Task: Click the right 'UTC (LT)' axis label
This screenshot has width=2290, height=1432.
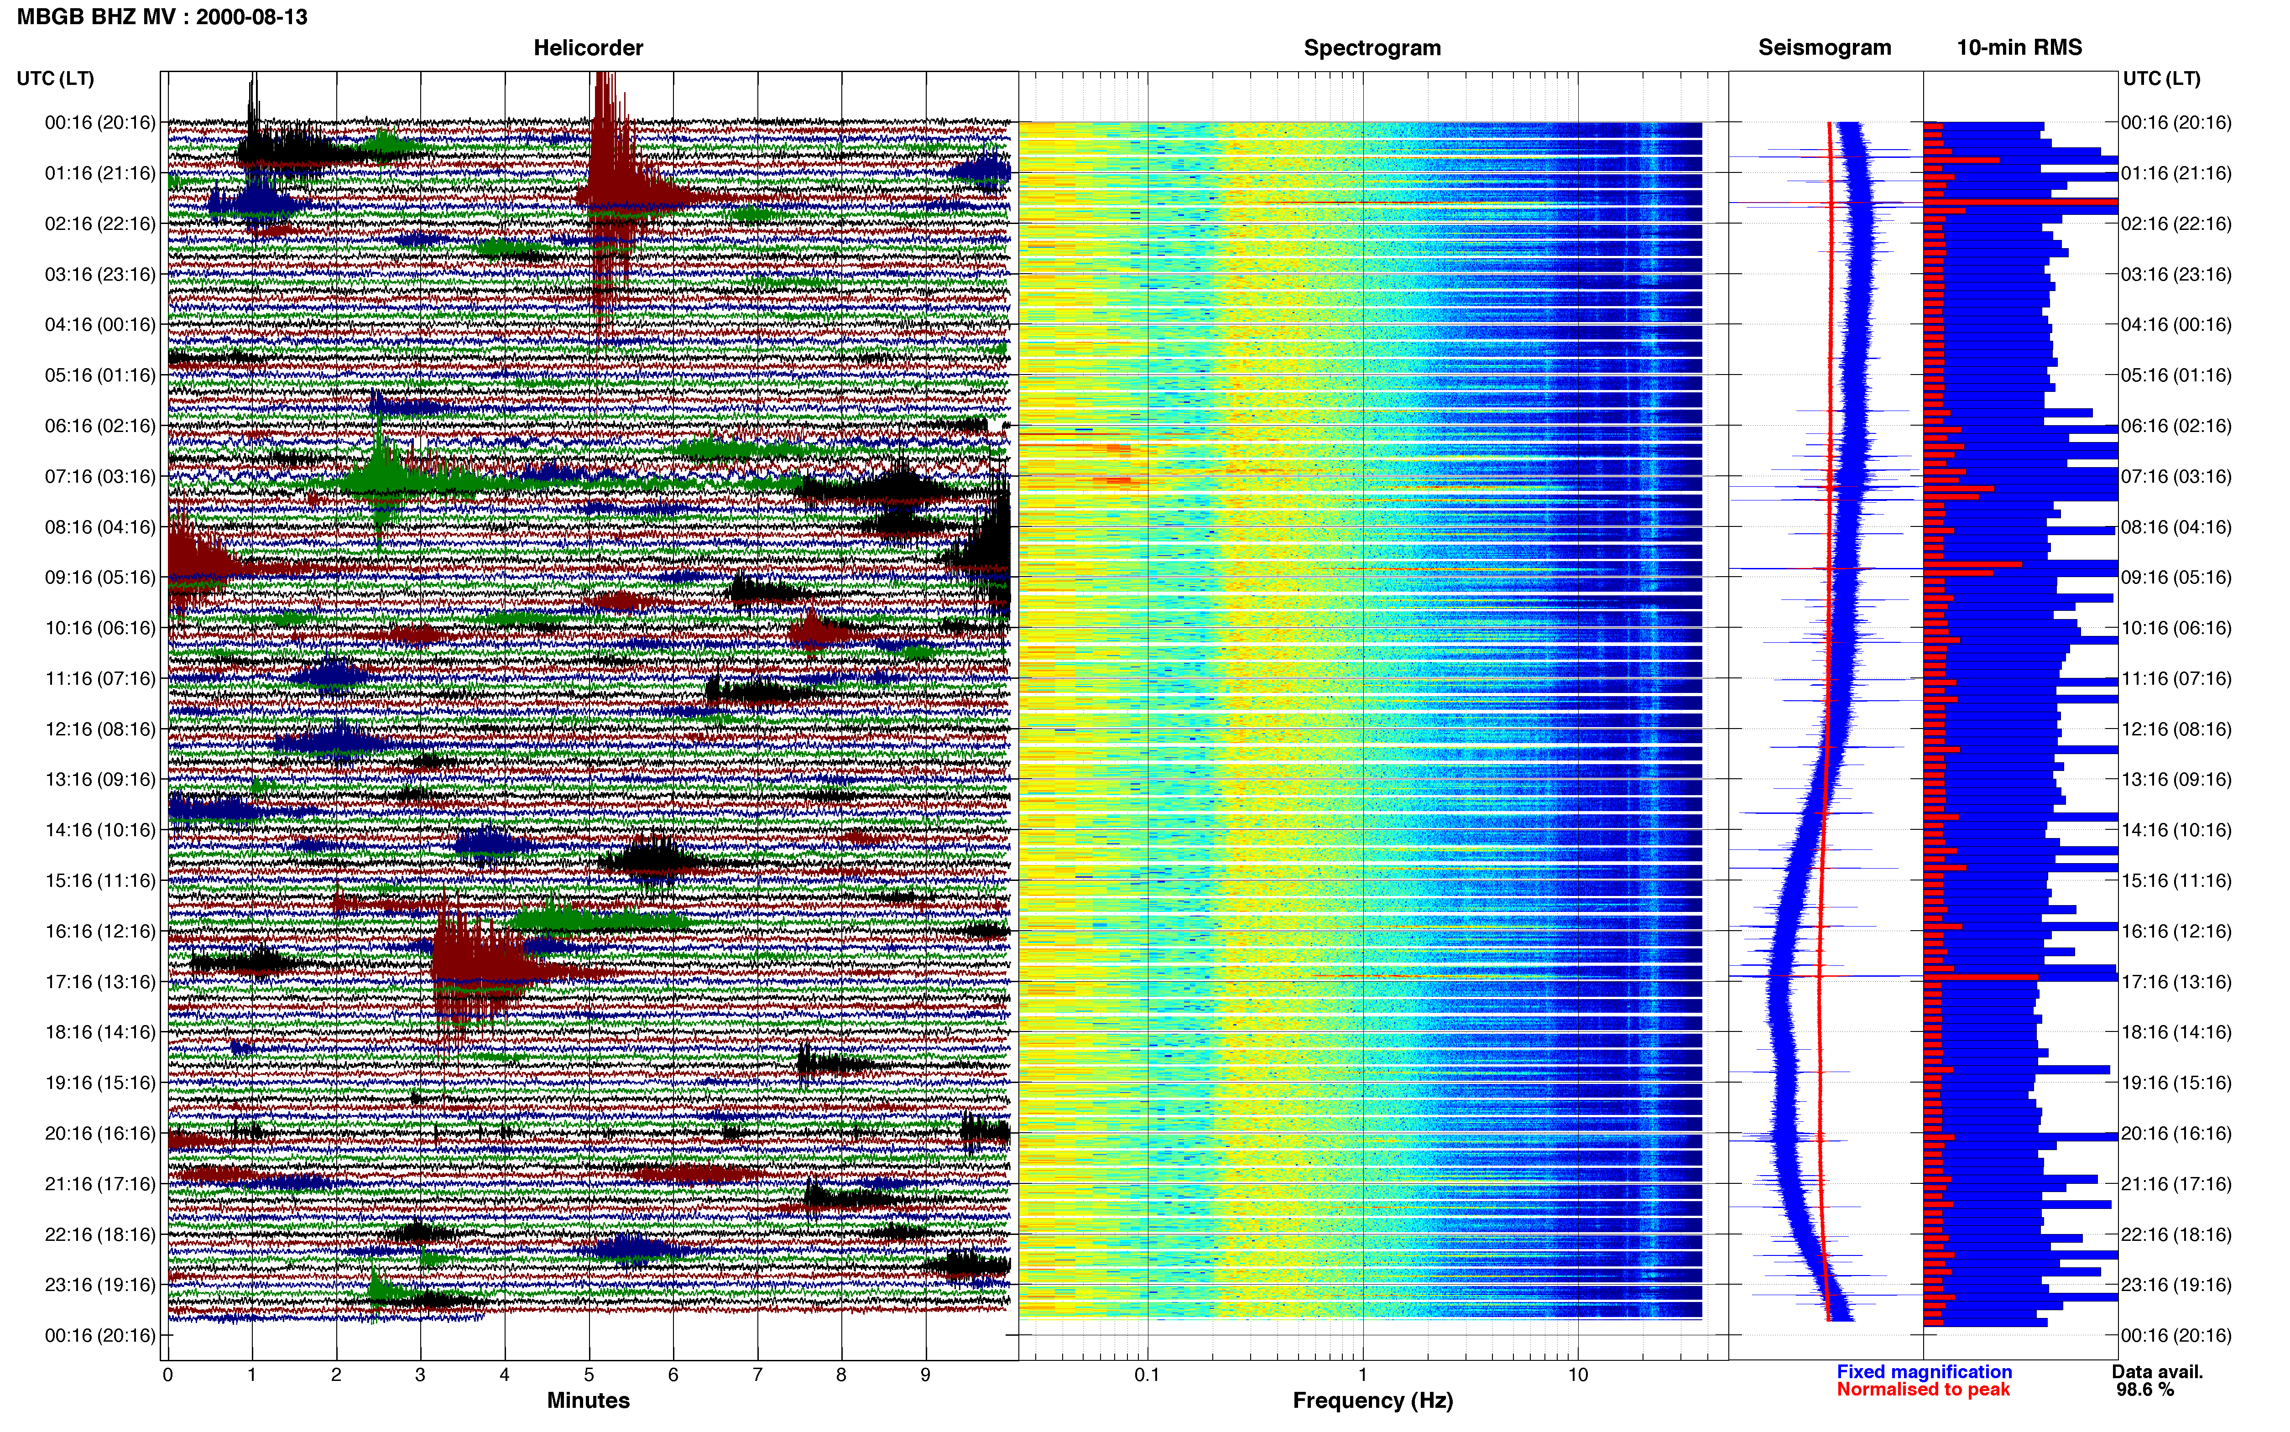Action: [x=2161, y=78]
